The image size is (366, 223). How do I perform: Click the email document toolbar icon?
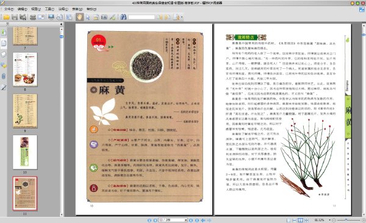click(x=41, y=17)
